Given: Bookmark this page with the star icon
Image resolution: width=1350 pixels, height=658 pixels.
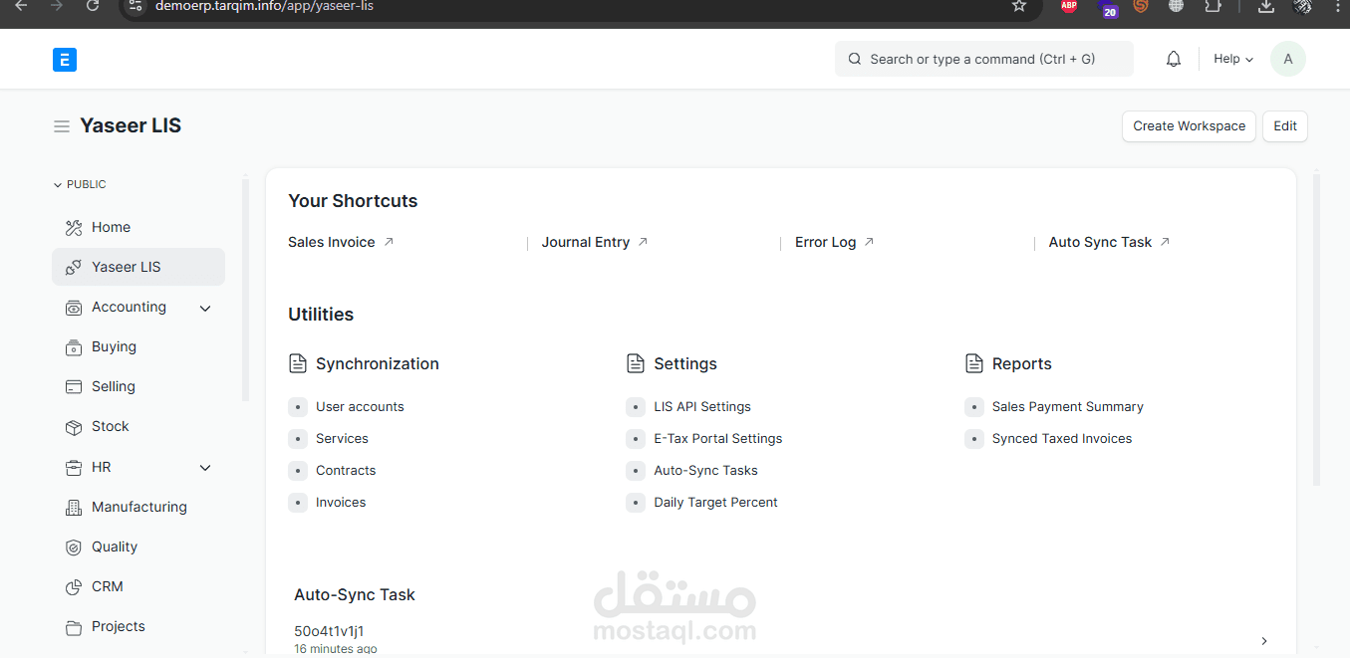Looking at the screenshot, I should (x=1018, y=6).
